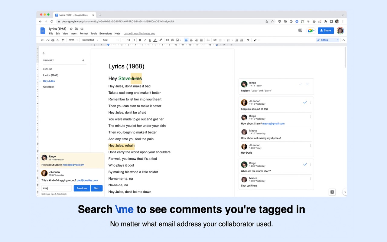Open the Arial font dropdown
The width and height of the screenshot is (387, 242).
coord(111,40)
